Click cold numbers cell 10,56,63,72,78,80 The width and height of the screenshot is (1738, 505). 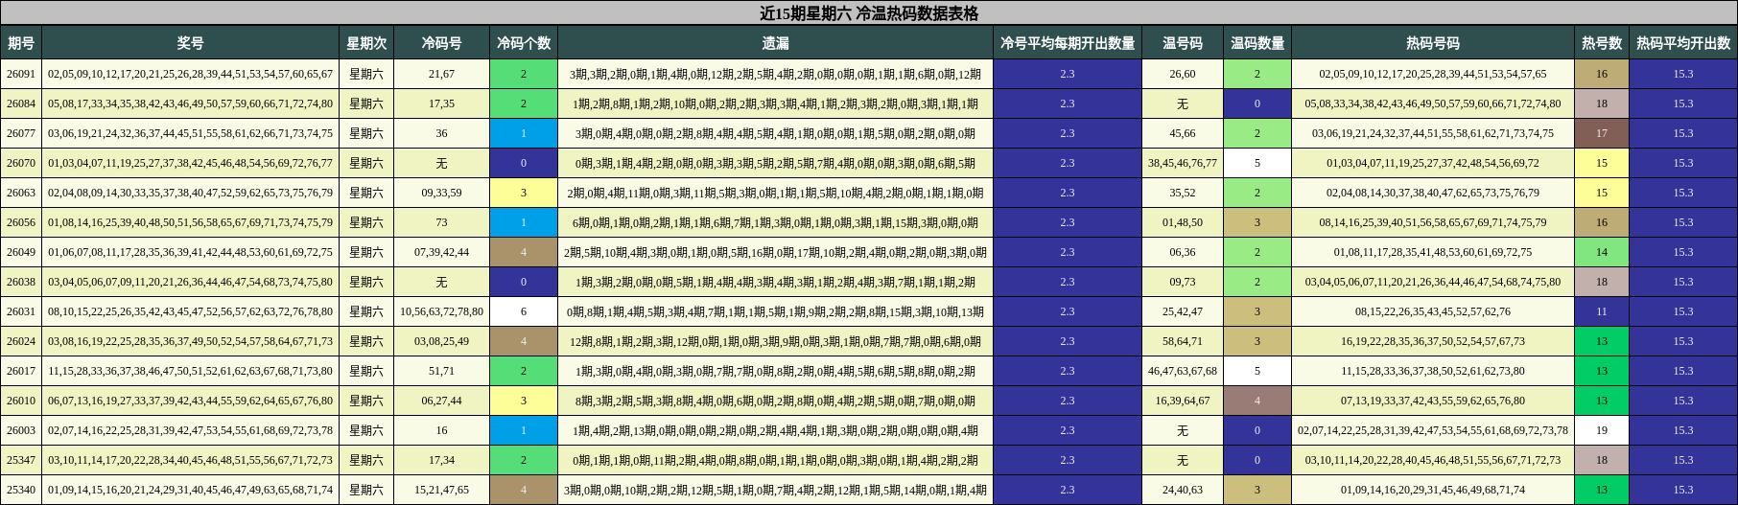tap(441, 311)
